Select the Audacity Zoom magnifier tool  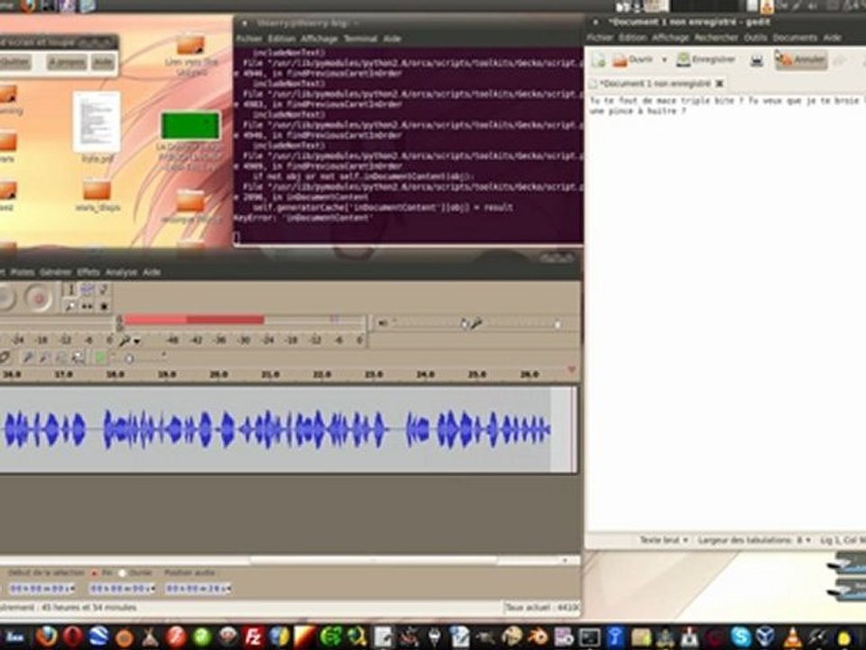point(70,306)
